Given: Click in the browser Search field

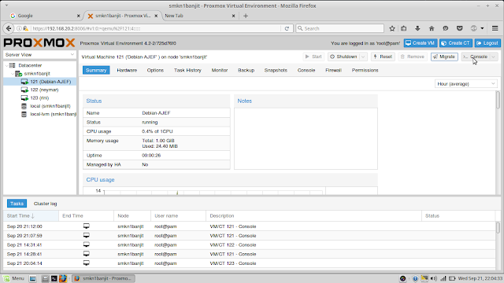Looking at the screenshot, I should point(339,28).
